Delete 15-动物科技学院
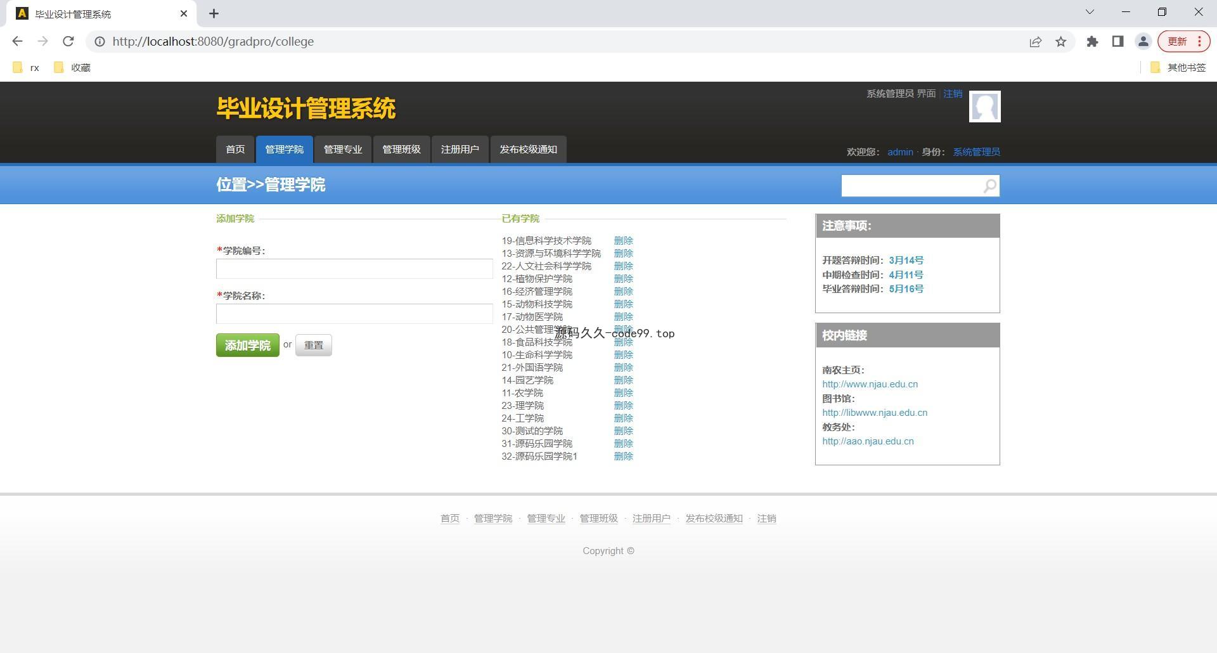This screenshot has width=1217, height=653. coord(623,304)
